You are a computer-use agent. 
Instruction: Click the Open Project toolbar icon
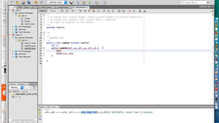coord(23,2)
